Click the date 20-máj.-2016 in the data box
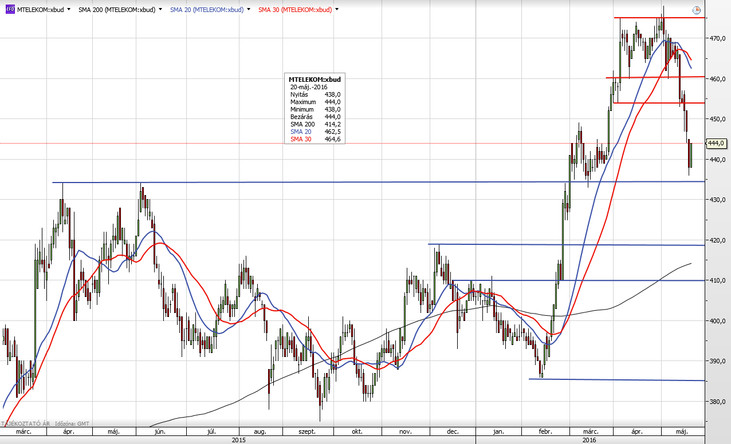731x444 pixels. click(309, 86)
